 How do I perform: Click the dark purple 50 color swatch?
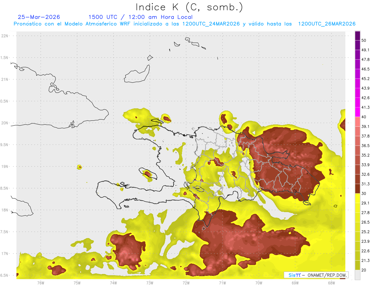click(357, 36)
